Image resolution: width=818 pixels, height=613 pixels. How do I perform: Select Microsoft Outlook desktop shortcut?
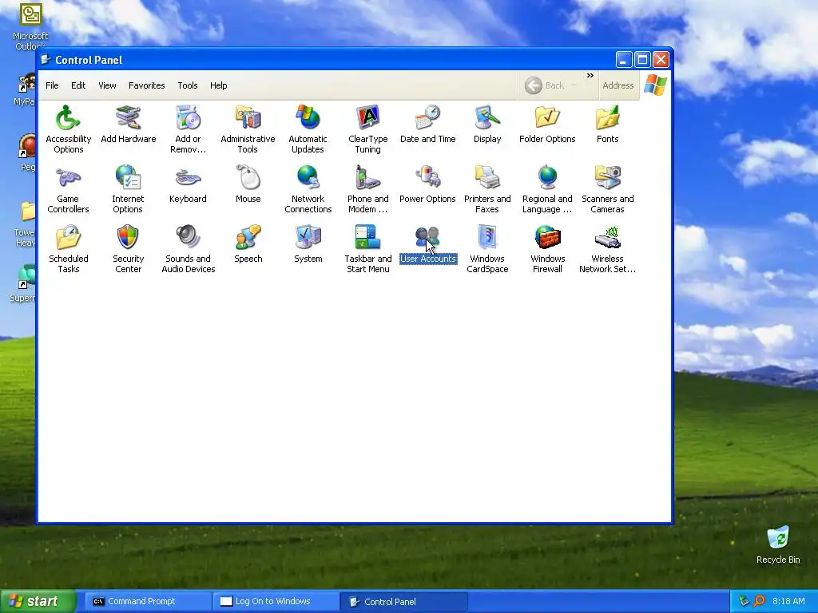tap(30, 26)
